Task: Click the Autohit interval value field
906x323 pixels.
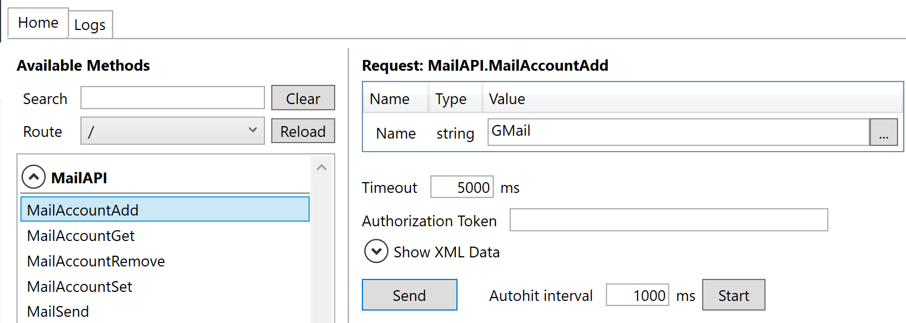Action: pos(637,295)
